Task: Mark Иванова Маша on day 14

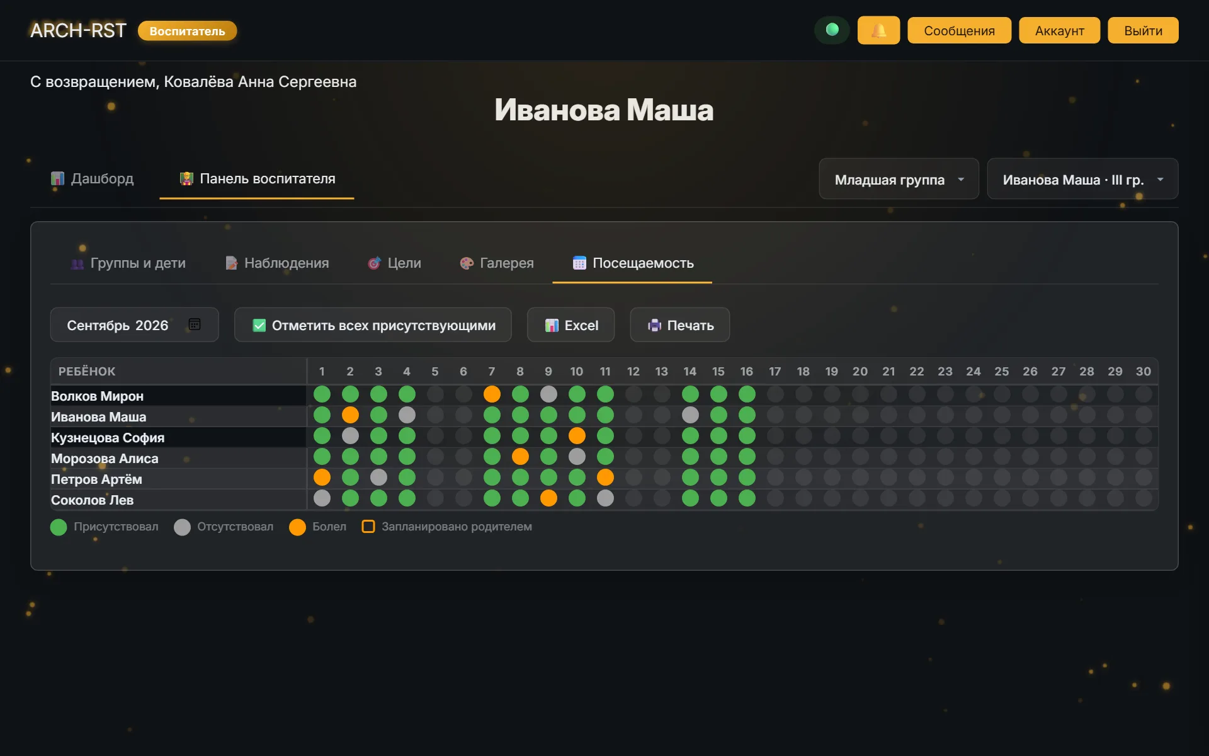Action: [x=690, y=415]
